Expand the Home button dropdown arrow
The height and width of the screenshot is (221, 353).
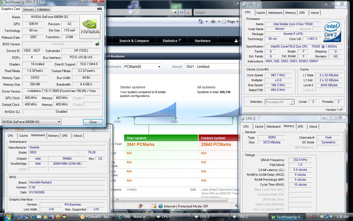[x=207, y=22]
